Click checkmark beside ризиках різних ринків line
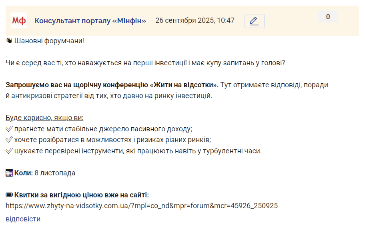 point(9,140)
